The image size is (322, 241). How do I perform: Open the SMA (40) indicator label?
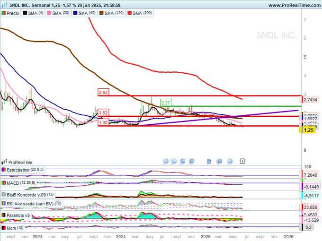(x=87, y=13)
